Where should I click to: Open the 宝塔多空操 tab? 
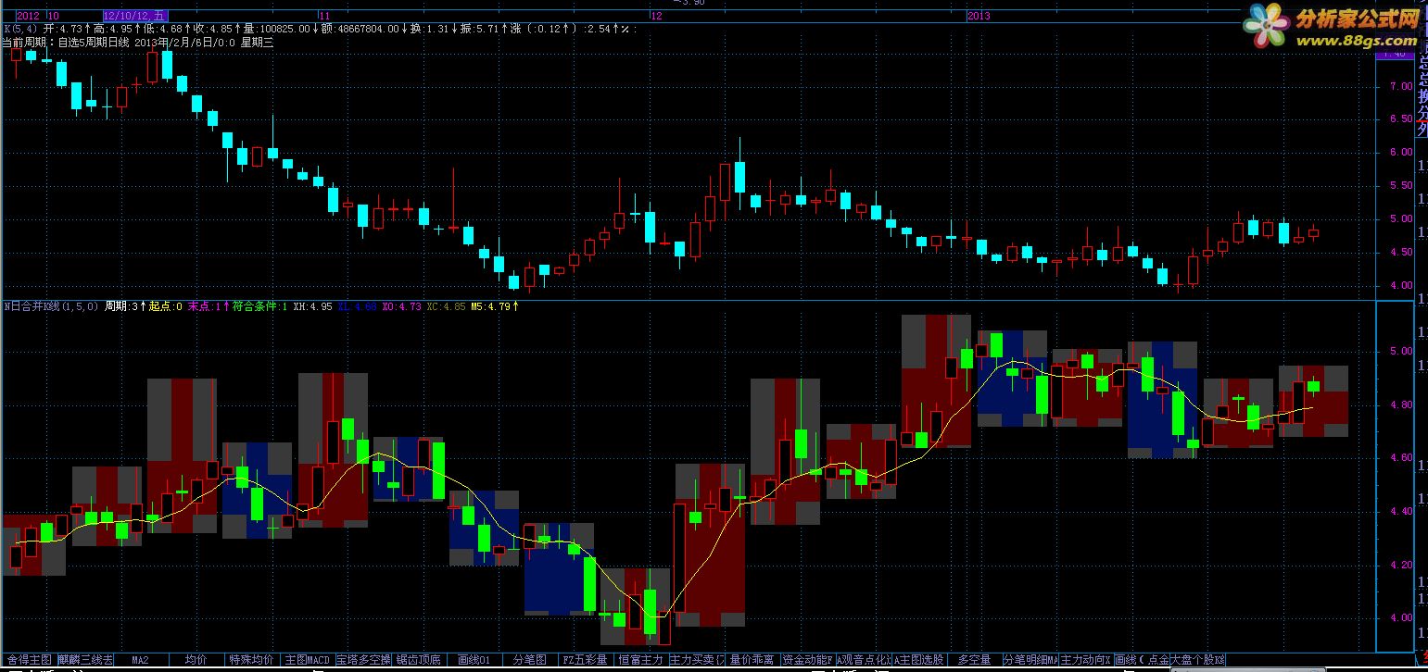tap(363, 660)
